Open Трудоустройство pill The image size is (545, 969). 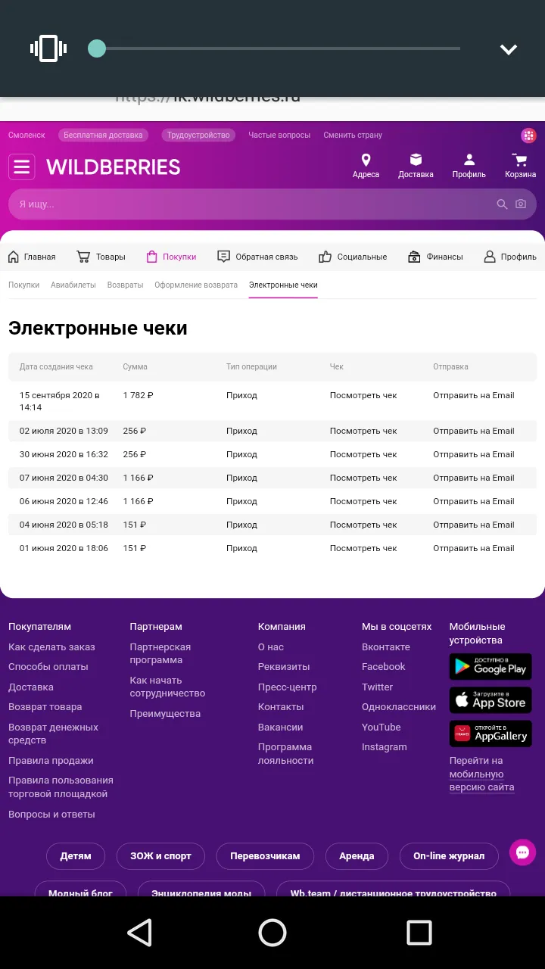click(198, 135)
